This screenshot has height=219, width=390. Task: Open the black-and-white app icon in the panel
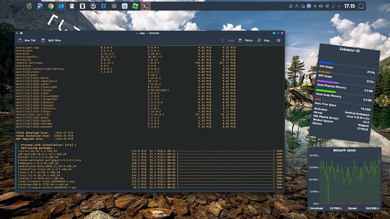pyautogui.click(x=83, y=6)
